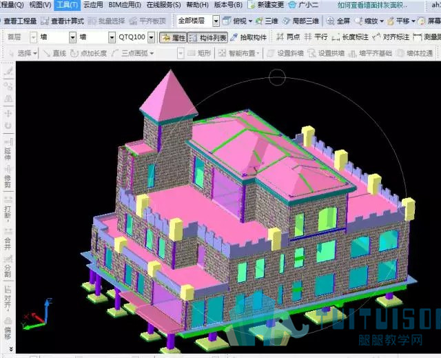Viewport: 441px width, 358px height.
Task: Open the second 墙 component type dropdown
Action: click(x=112, y=37)
